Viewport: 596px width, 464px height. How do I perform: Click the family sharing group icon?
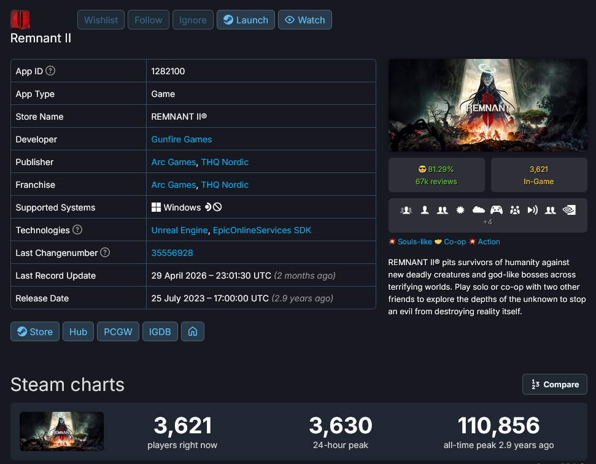[x=514, y=210]
